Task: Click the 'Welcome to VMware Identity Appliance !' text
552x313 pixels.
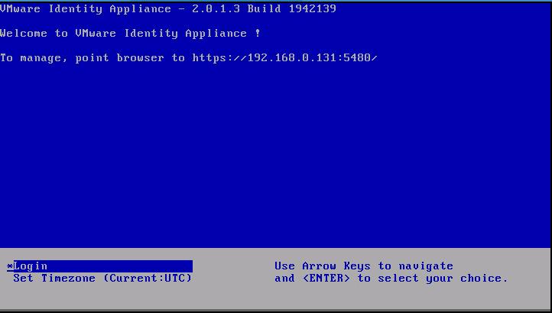Action: point(130,33)
